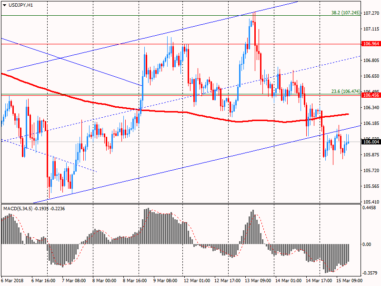Image resolution: width=381 pixels, height=286 pixels.
Task: Click the 105.875 price scale value
Action: pos(371,154)
